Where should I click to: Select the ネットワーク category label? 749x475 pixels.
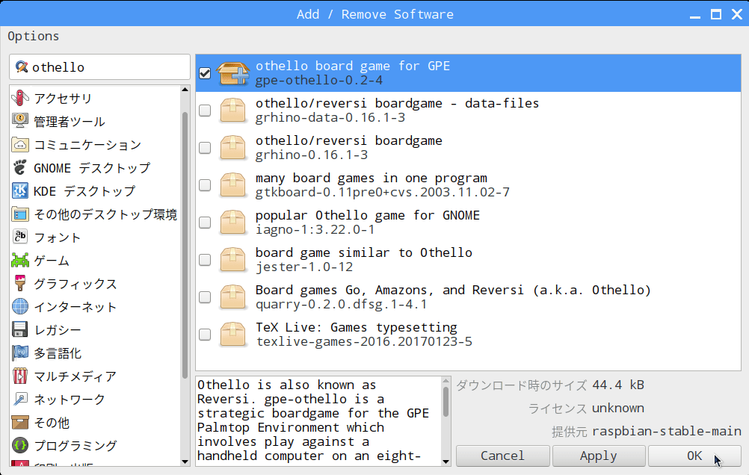pyautogui.click(x=70, y=400)
